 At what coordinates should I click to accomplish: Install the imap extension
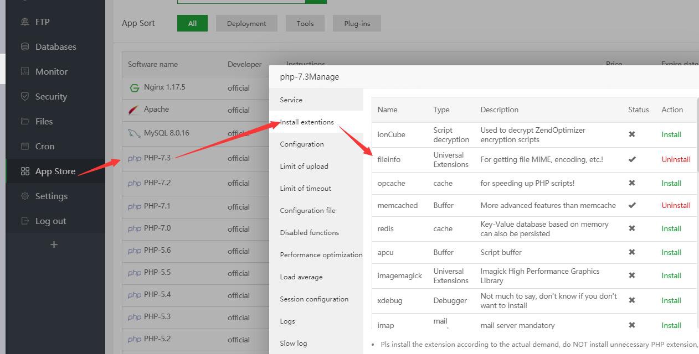click(671, 325)
